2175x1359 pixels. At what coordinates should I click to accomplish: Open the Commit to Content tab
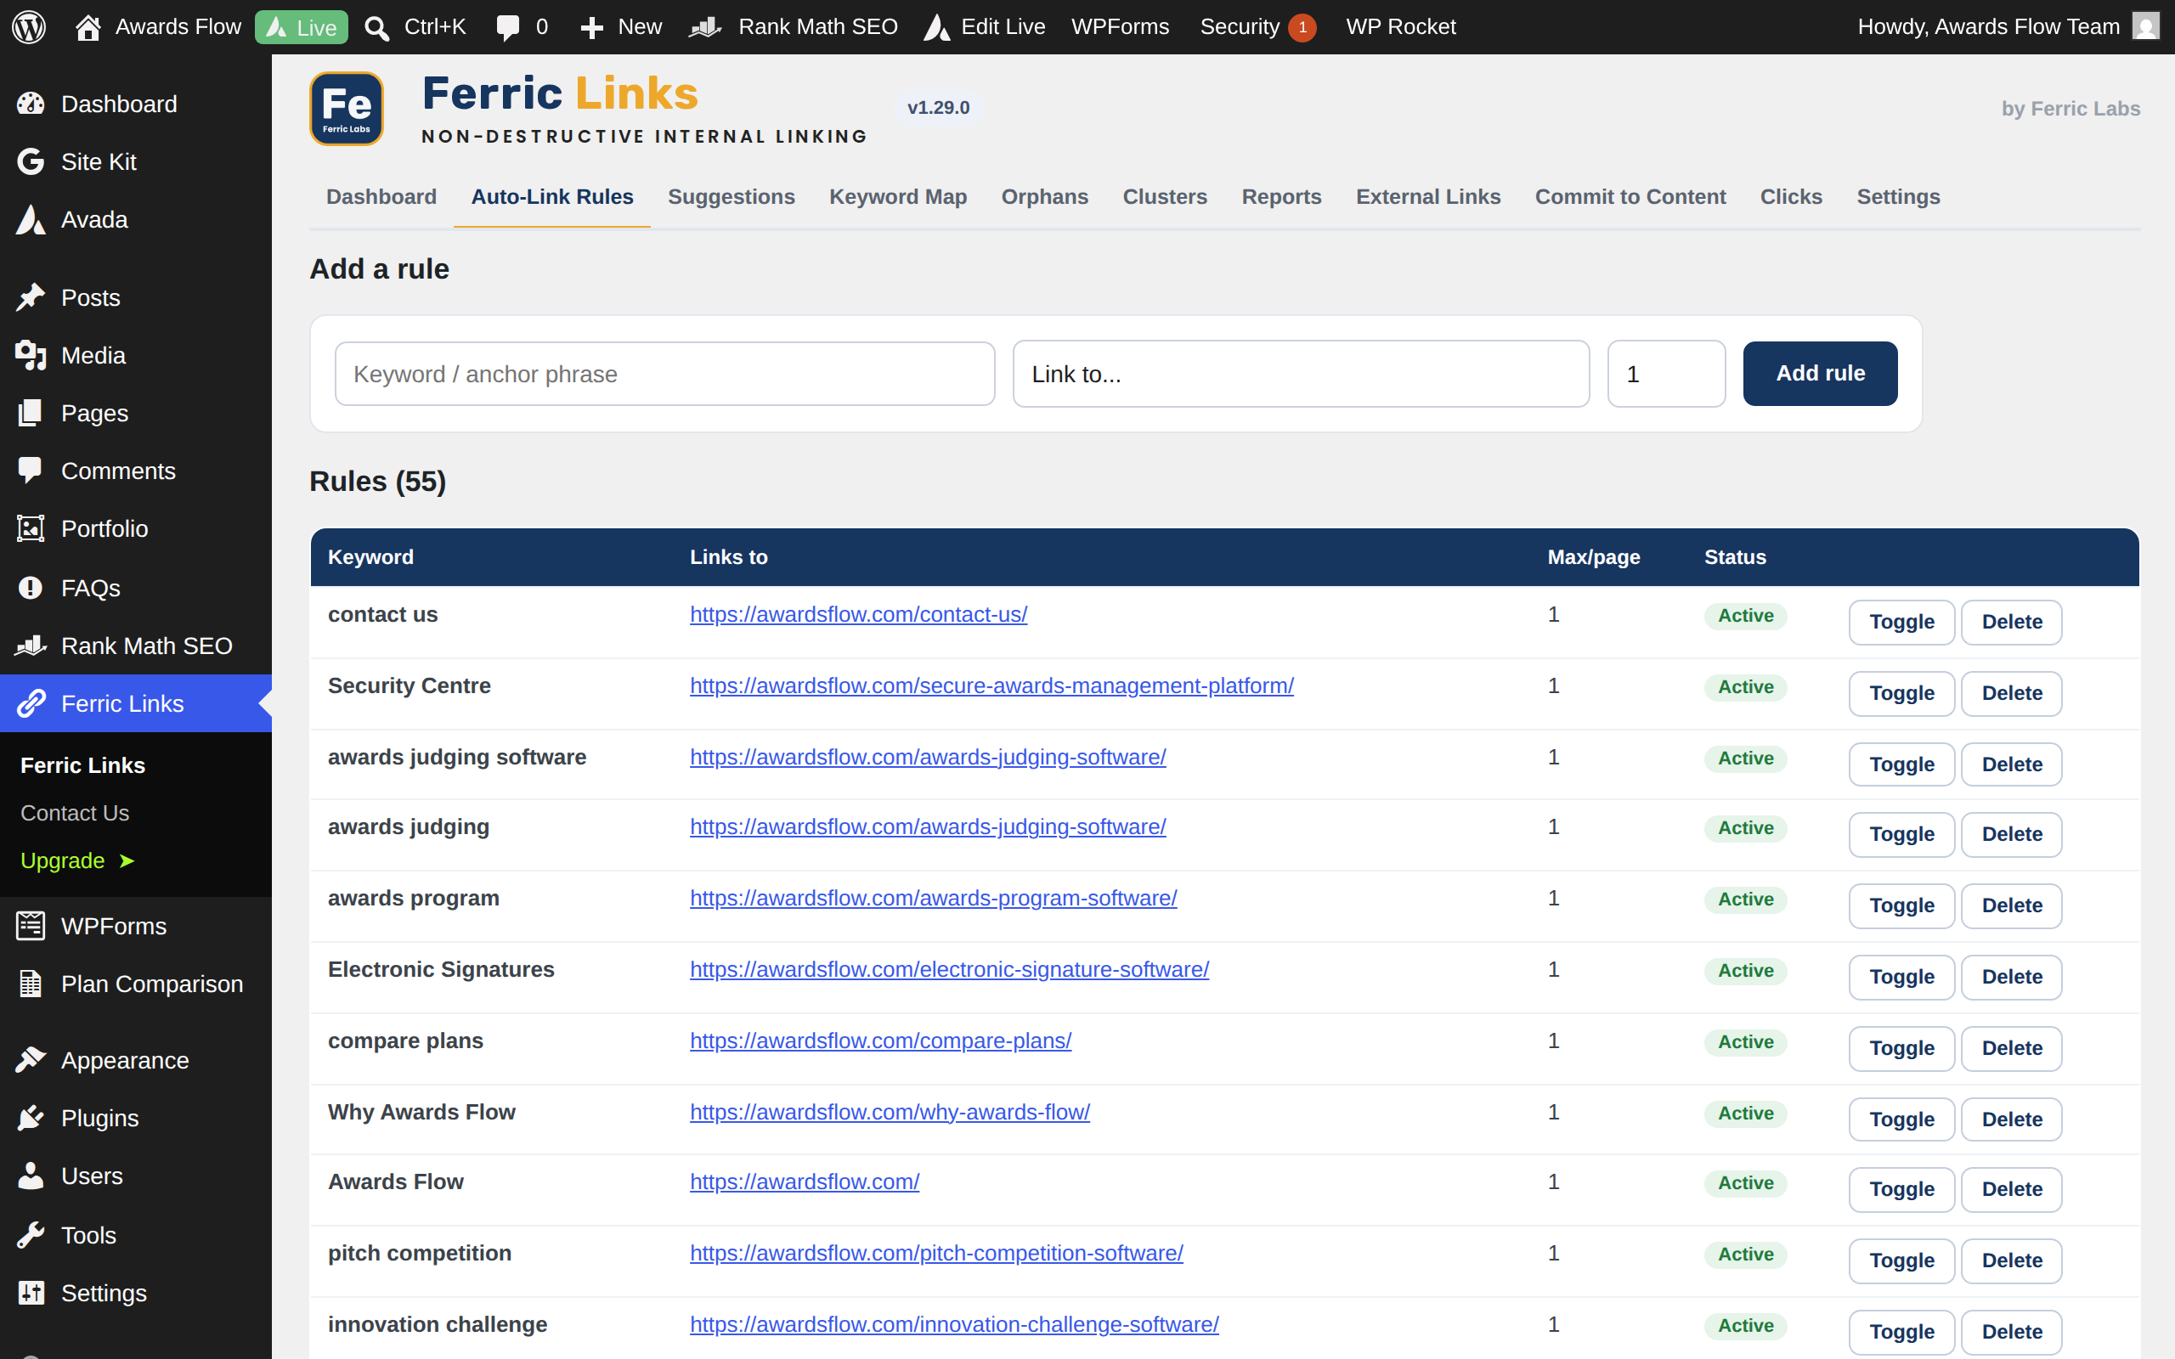click(x=1630, y=196)
